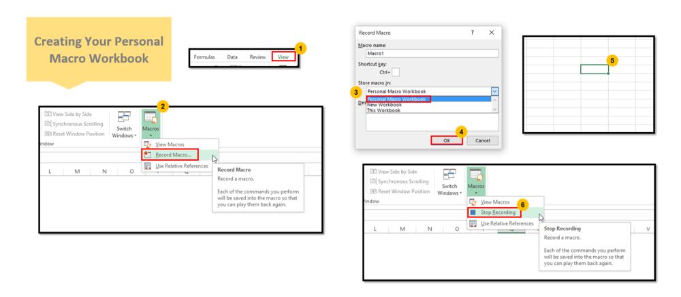The height and width of the screenshot is (297, 681).
Task: Select New Workbook from the store list
Action: [x=385, y=105]
